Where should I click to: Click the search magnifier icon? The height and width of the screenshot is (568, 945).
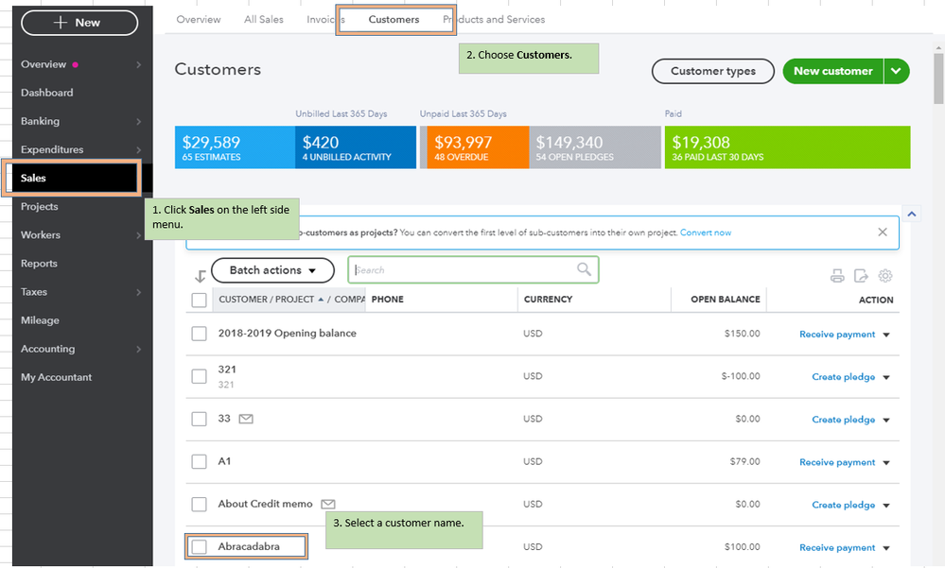(585, 269)
